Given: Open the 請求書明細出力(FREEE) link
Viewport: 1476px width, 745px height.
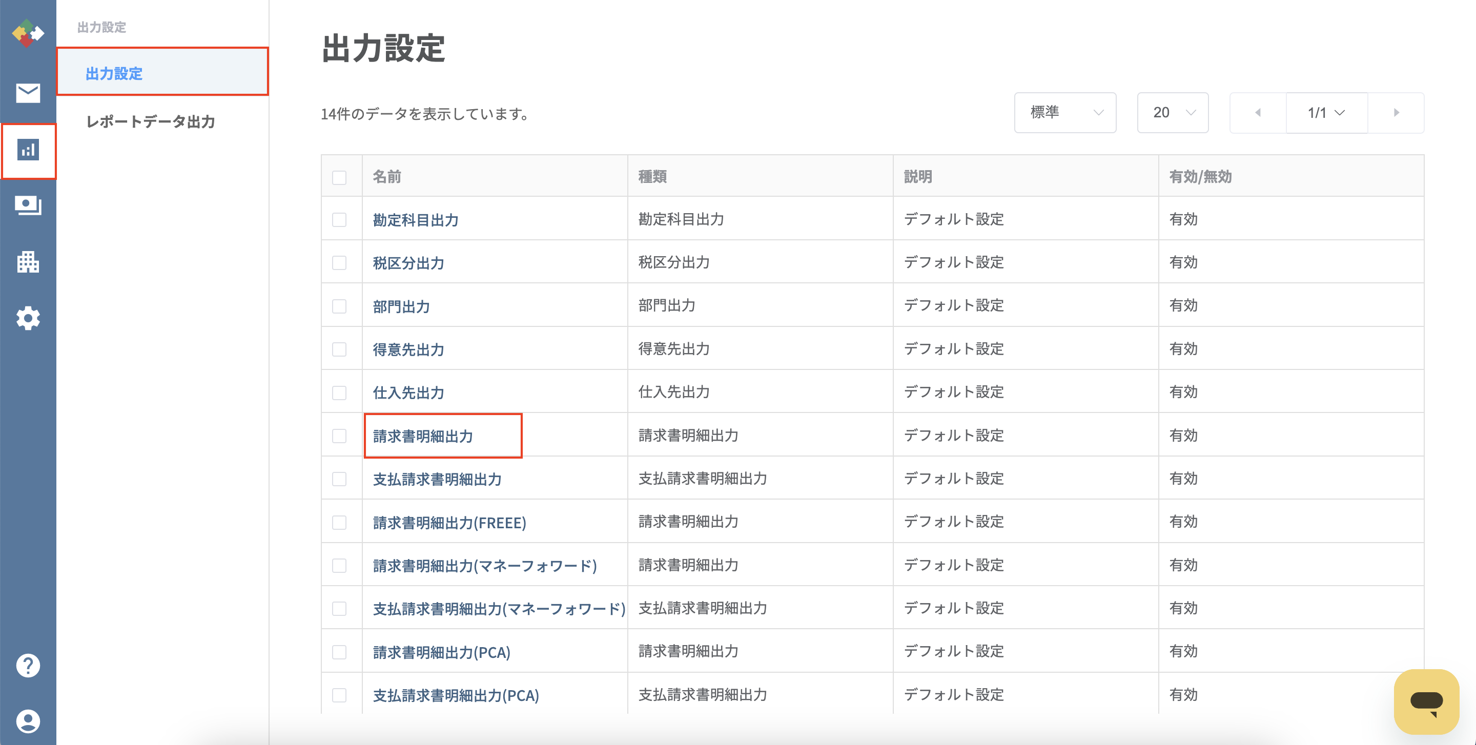Looking at the screenshot, I should (x=449, y=522).
